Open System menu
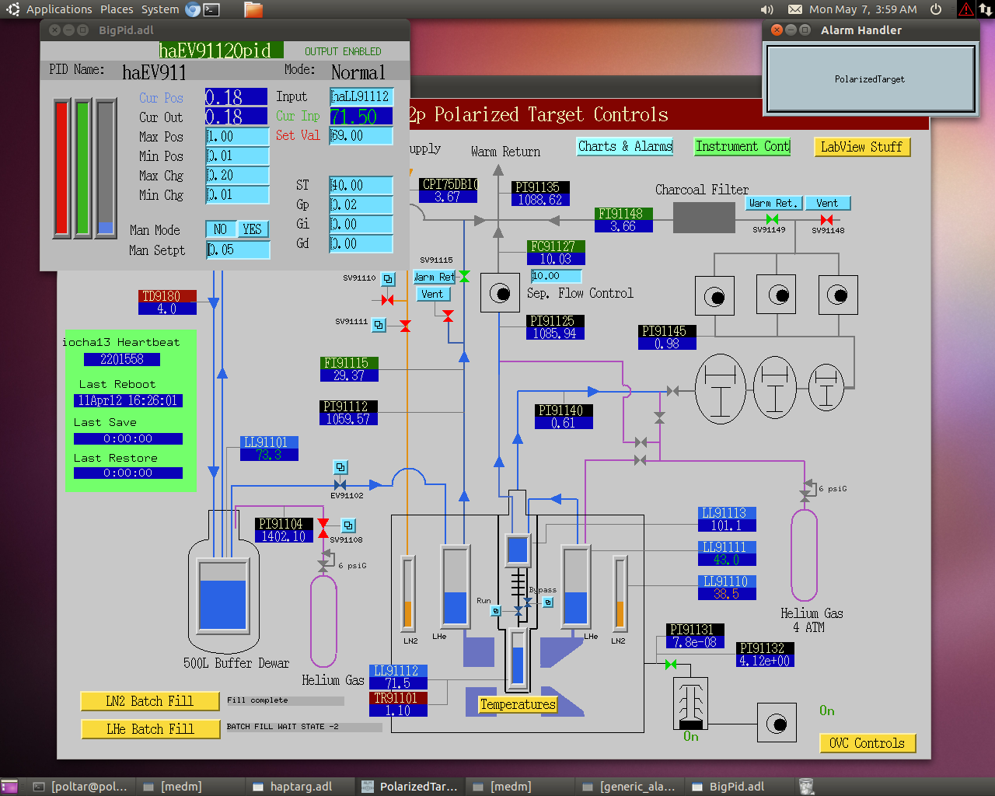Viewport: 995px width, 796px height. [160, 9]
